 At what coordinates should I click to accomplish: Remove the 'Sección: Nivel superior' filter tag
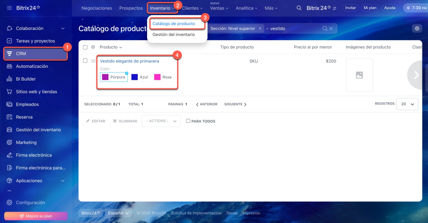(260, 28)
